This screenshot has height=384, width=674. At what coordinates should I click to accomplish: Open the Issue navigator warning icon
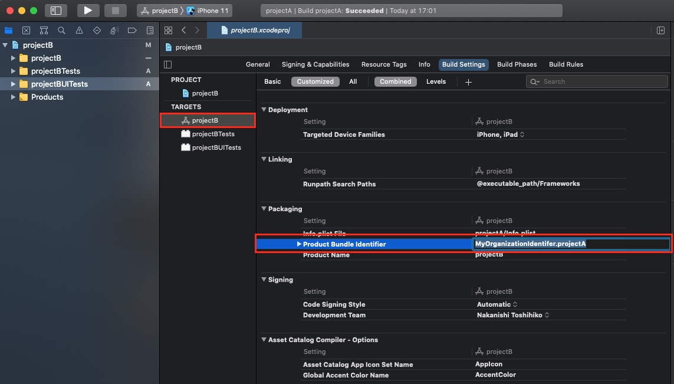click(x=79, y=30)
